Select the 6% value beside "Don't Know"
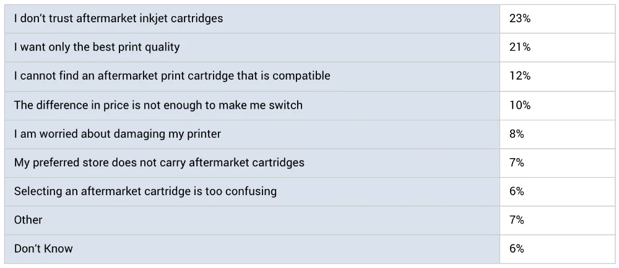 point(517,249)
